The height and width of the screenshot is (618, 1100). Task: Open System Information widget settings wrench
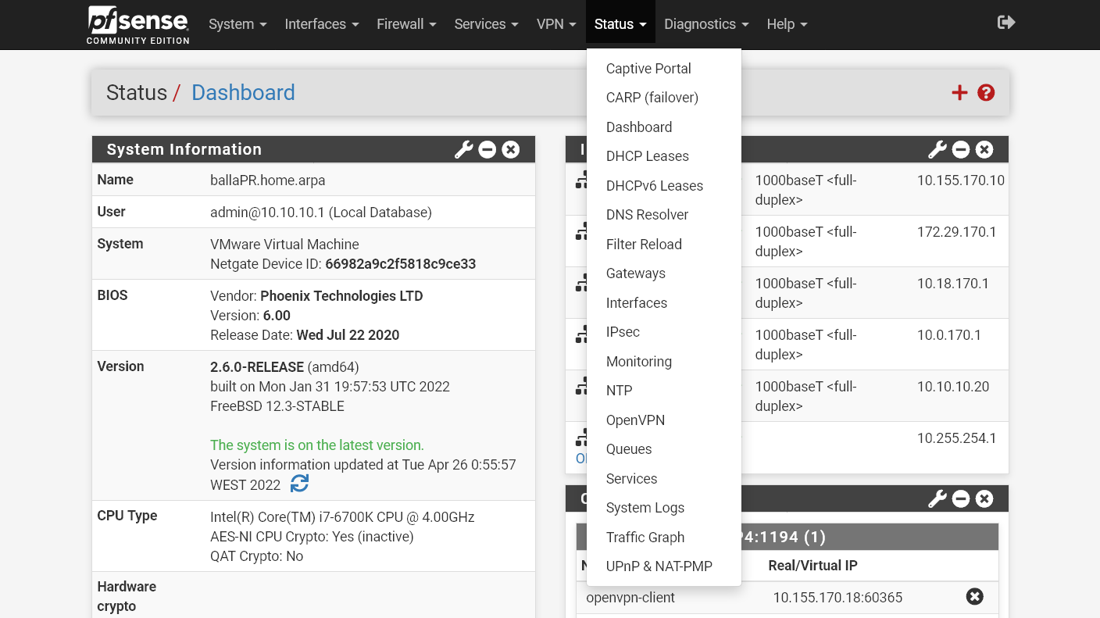pos(464,149)
